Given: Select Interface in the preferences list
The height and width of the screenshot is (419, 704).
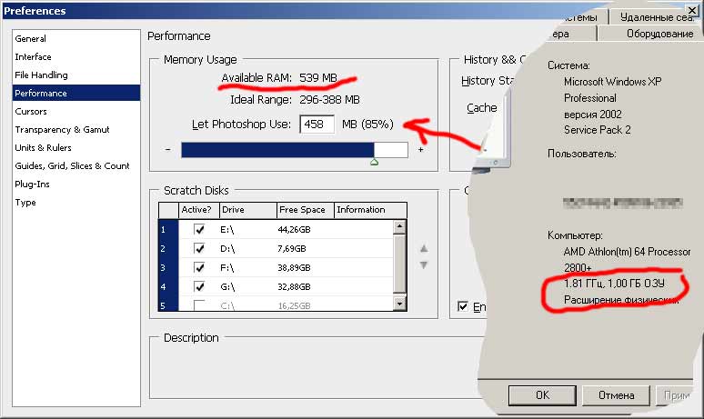Looking at the screenshot, I should 34,57.
